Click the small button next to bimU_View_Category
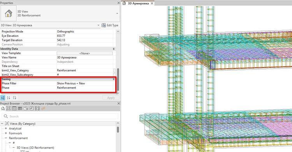This screenshot has height=152, width=292. pyautogui.click(x=114, y=71)
